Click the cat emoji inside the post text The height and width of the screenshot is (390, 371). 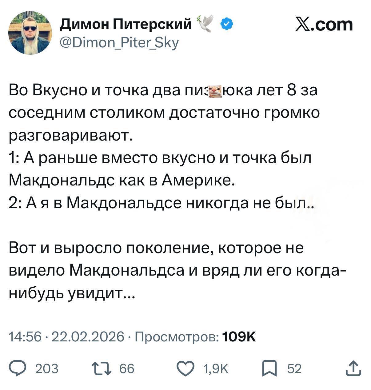[215, 91]
